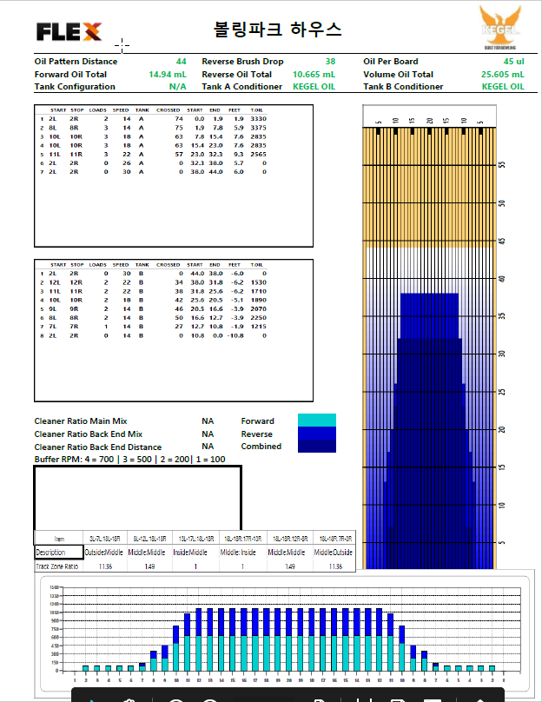Click the 'Reverse Brush Drop' label

242,62
